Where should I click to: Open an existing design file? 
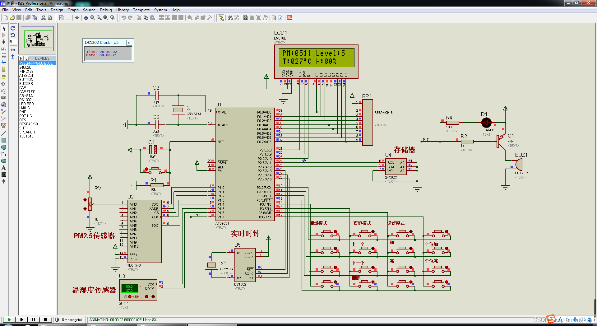coord(12,18)
